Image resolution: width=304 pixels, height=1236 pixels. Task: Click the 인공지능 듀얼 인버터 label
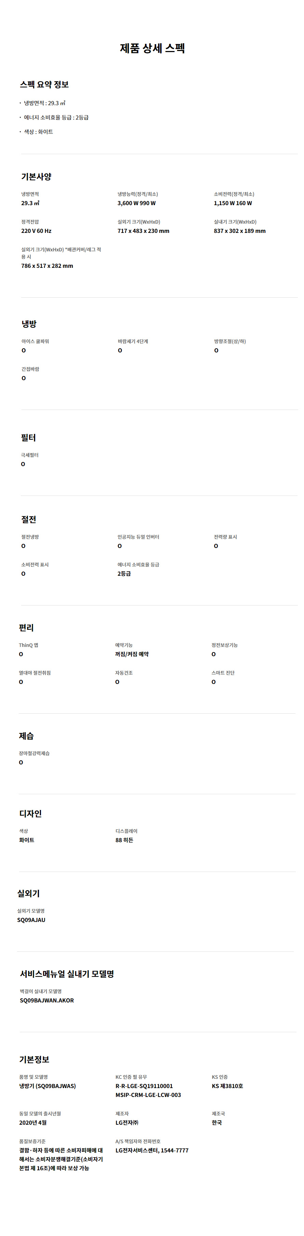[138, 537]
